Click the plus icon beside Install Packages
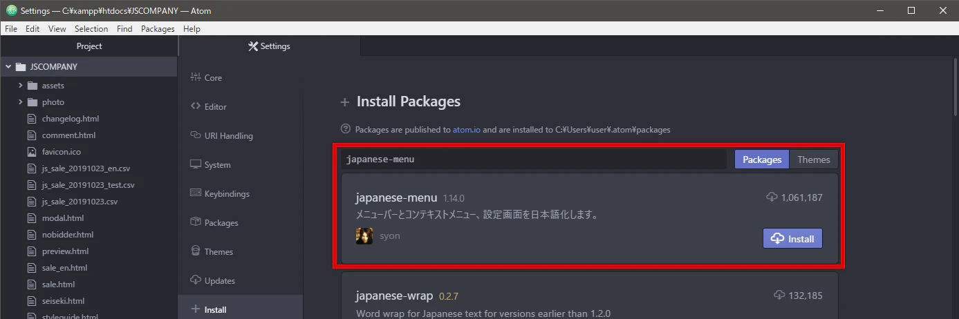The image size is (959, 319). click(345, 102)
